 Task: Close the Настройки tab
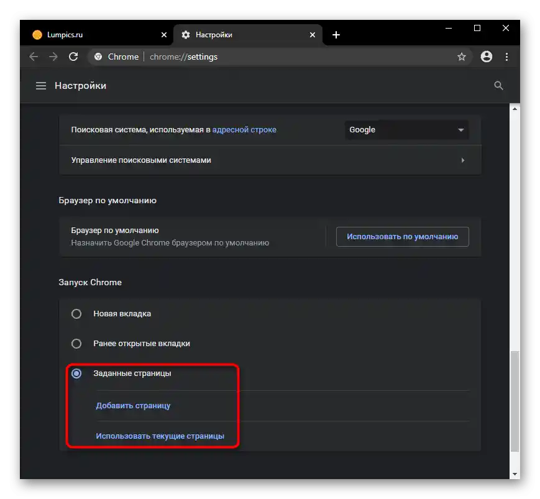[x=313, y=35]
